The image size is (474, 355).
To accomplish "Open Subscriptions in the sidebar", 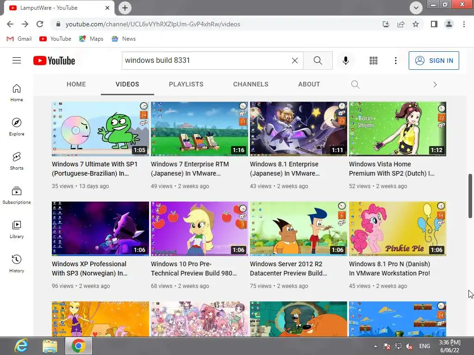I will (x=17, y=196).
